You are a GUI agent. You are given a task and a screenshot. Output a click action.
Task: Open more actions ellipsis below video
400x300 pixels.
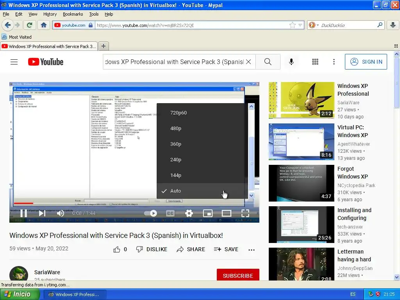252,250
